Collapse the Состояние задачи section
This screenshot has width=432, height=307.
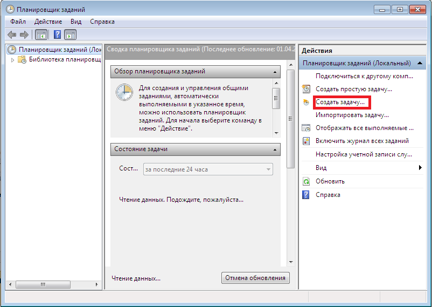coord(275,149)
